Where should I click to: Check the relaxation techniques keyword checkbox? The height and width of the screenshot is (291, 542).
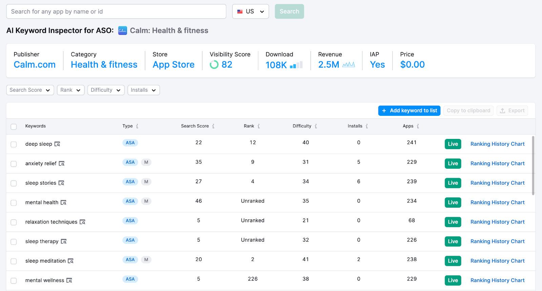[14, 222]
